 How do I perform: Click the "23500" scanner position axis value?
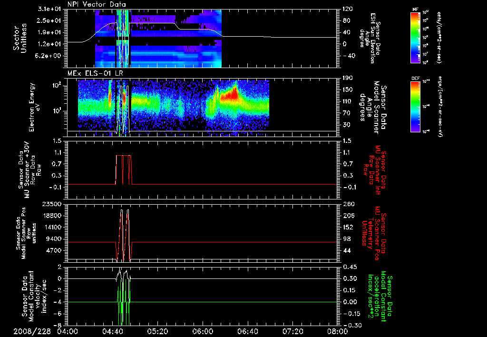tap(52, 204)
